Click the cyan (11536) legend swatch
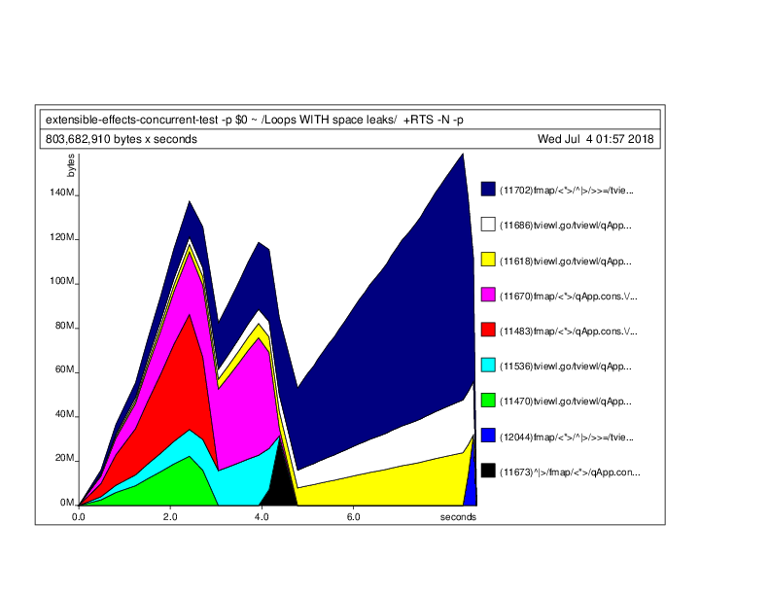Screen dimensions: 770x595 (x=488, y=366)
